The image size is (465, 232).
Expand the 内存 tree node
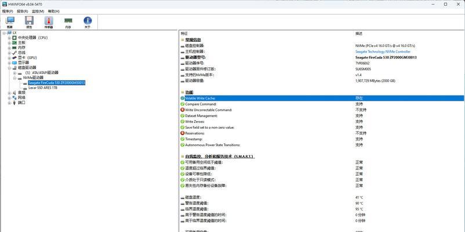coord(9,48)
